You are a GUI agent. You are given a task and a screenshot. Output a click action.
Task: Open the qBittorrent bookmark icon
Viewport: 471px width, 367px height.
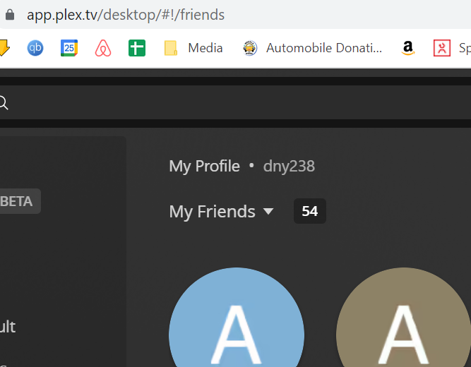(35, 48)
